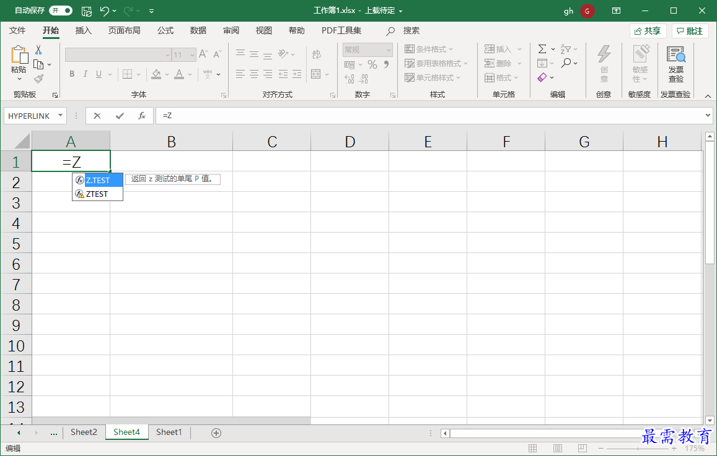Switch to Sheet2 tab

tap(84, 432)
